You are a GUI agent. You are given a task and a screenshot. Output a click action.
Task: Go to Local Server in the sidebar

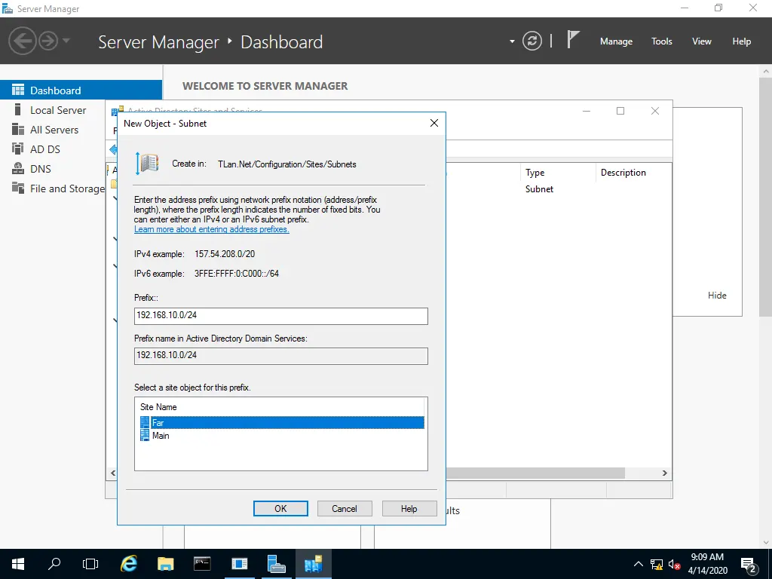point(58,110)
